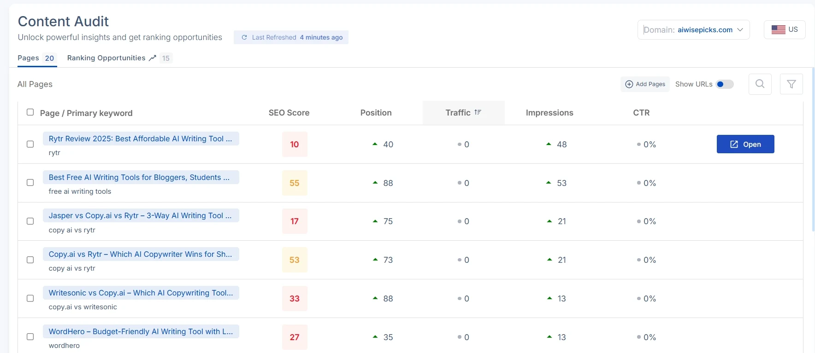Toggle the Show URLs switch
Image resolution: width=815 pixels, height=353 pixels.
pyautogui.click(x=725, y=84)
